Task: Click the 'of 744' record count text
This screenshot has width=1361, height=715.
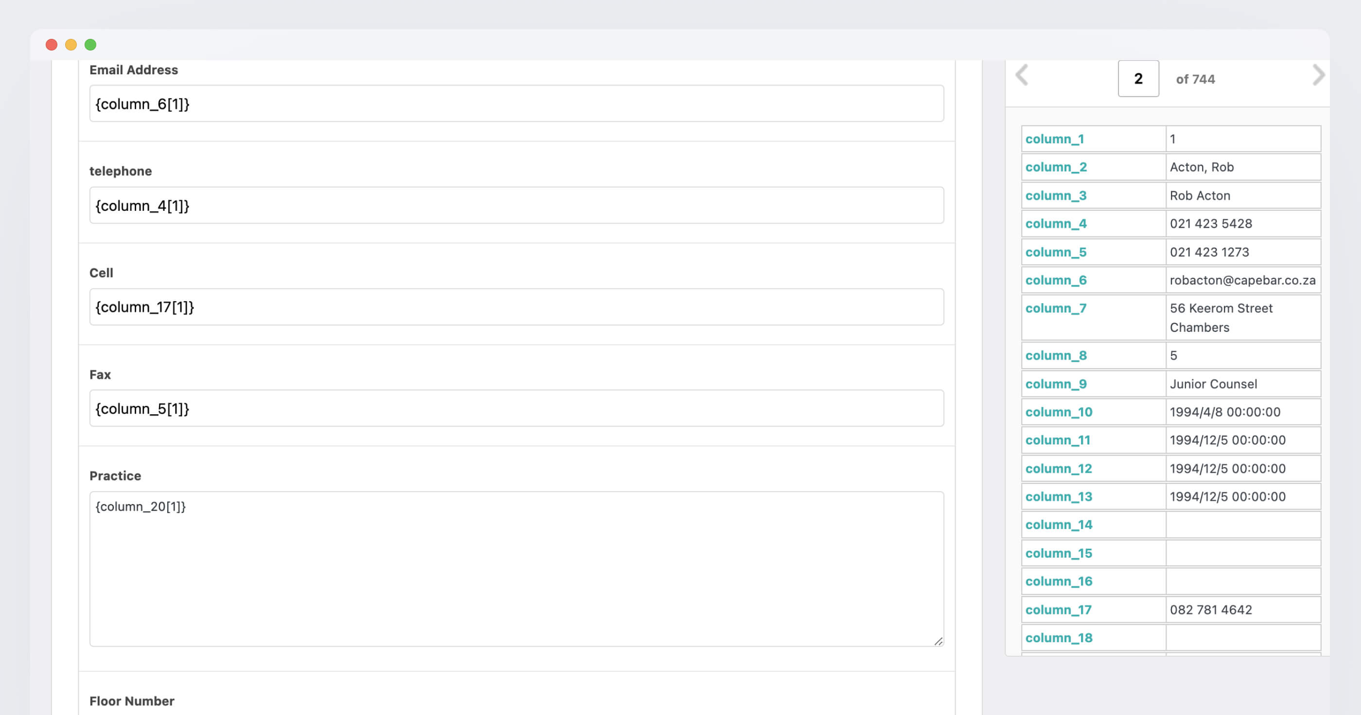Action: [1195, 79]
